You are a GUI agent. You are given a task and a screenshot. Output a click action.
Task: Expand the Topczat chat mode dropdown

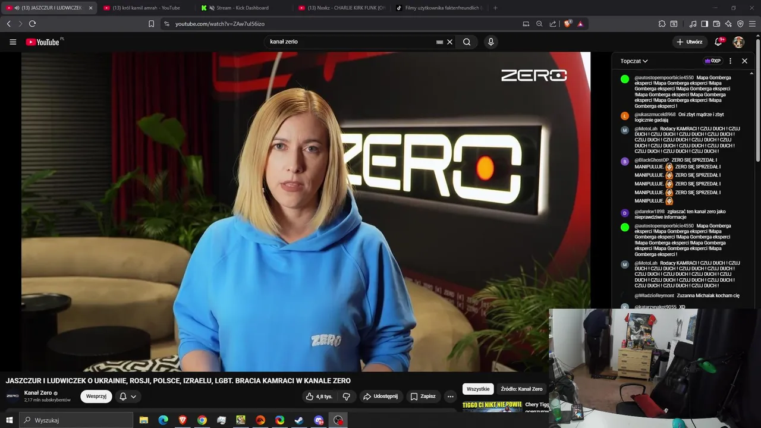(x=634, y=61)
